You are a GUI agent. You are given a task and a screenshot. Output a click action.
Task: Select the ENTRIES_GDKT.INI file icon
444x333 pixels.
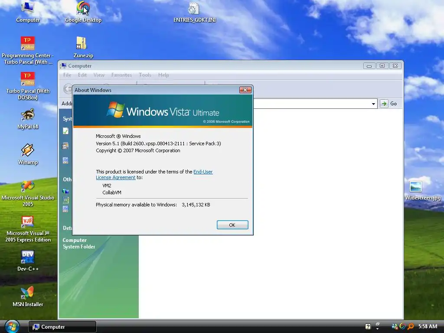pos(195,12)
